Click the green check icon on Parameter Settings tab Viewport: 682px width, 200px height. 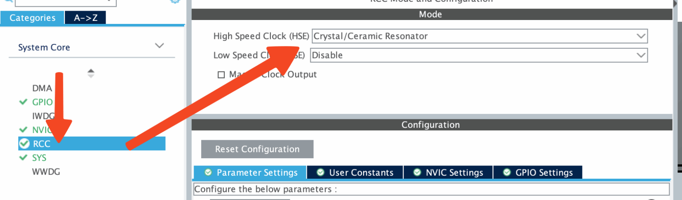pos(208,173)
